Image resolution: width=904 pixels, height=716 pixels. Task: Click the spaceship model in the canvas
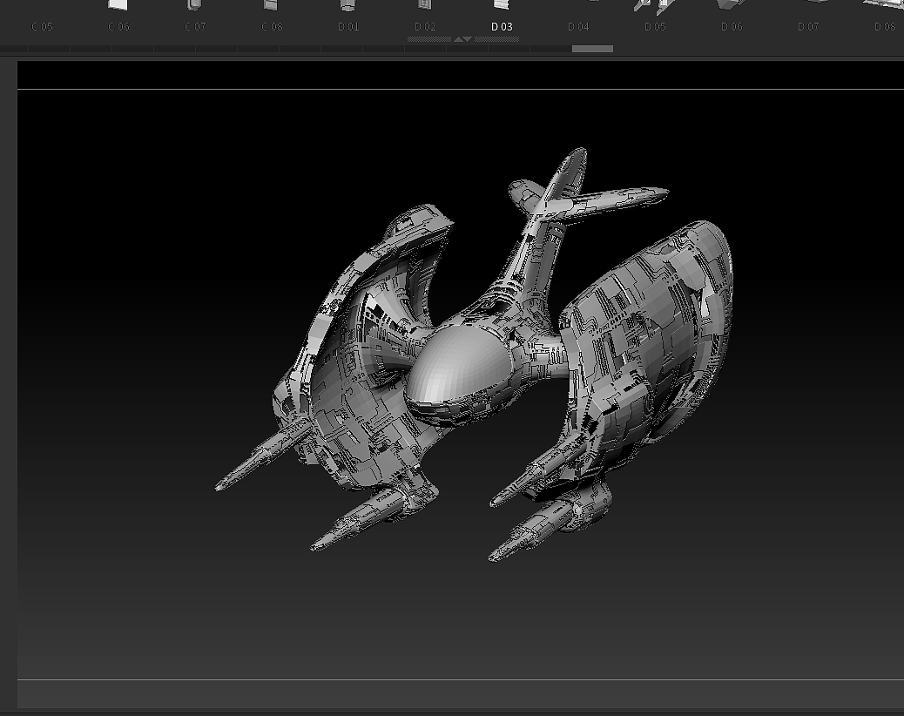pyautogui.click(x=473, y=355)
